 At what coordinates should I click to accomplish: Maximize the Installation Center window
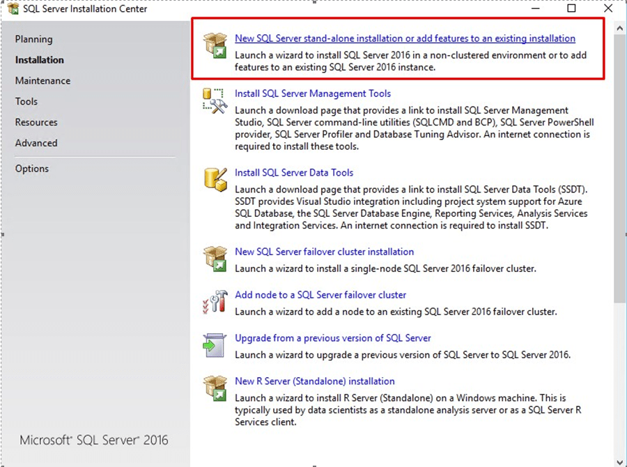tap(571, 9)
